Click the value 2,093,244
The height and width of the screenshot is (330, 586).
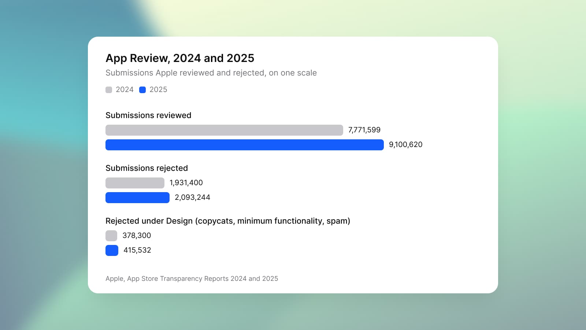tap(193, 197)
